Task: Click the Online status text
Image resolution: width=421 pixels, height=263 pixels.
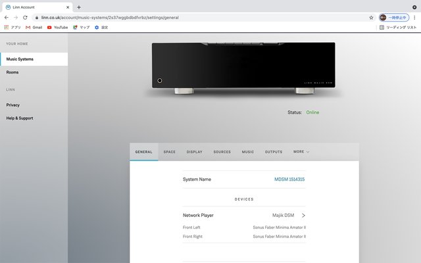Action: pos(312,112)
